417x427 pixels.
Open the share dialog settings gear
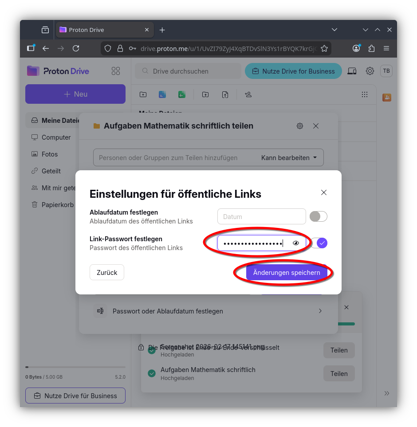pos(300,126)
